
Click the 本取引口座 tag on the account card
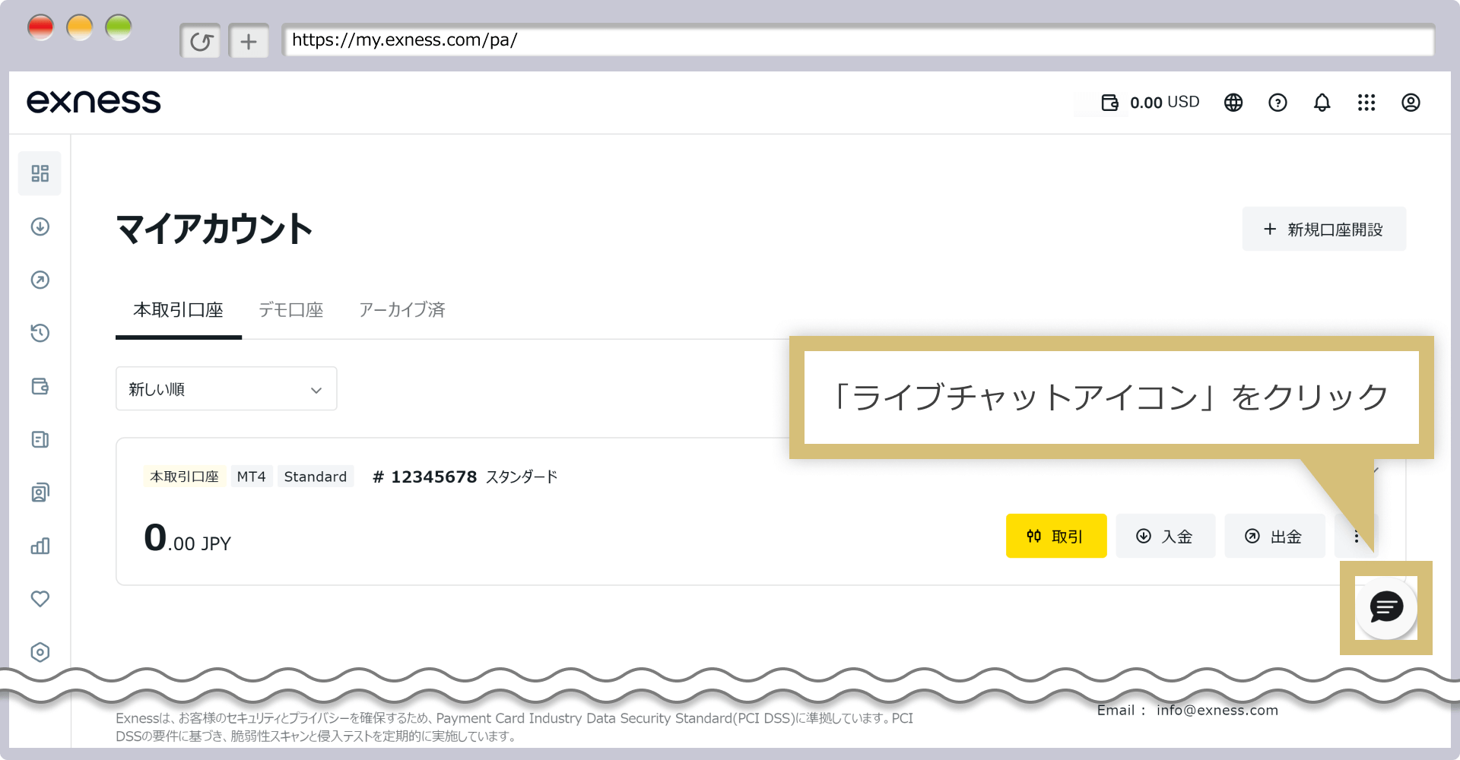point(184,477)
